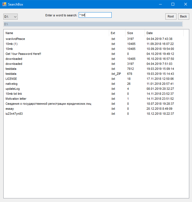Image resolution: width=192 pixels, height=202 pixels.
Task: Click the size value 26 for nativelog
Action: point(129,84)
